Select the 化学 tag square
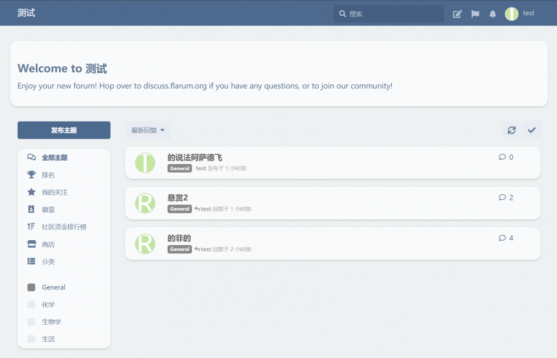The image size is (557, 358). pos(32,305)
